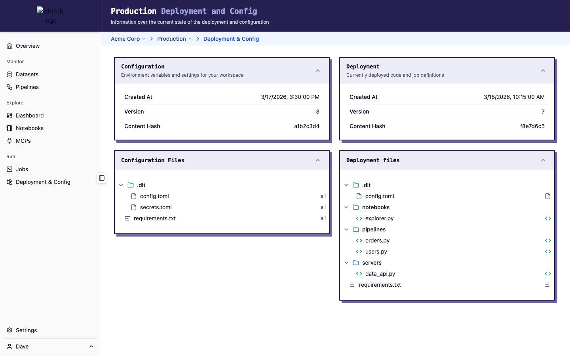This screenshot has height=356, width=570.
Task: Open Overview in the sidebar
Action: click(50, 46)
